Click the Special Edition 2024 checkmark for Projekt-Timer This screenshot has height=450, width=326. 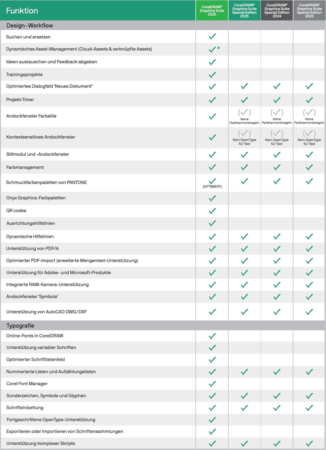[x=277, y=100]
